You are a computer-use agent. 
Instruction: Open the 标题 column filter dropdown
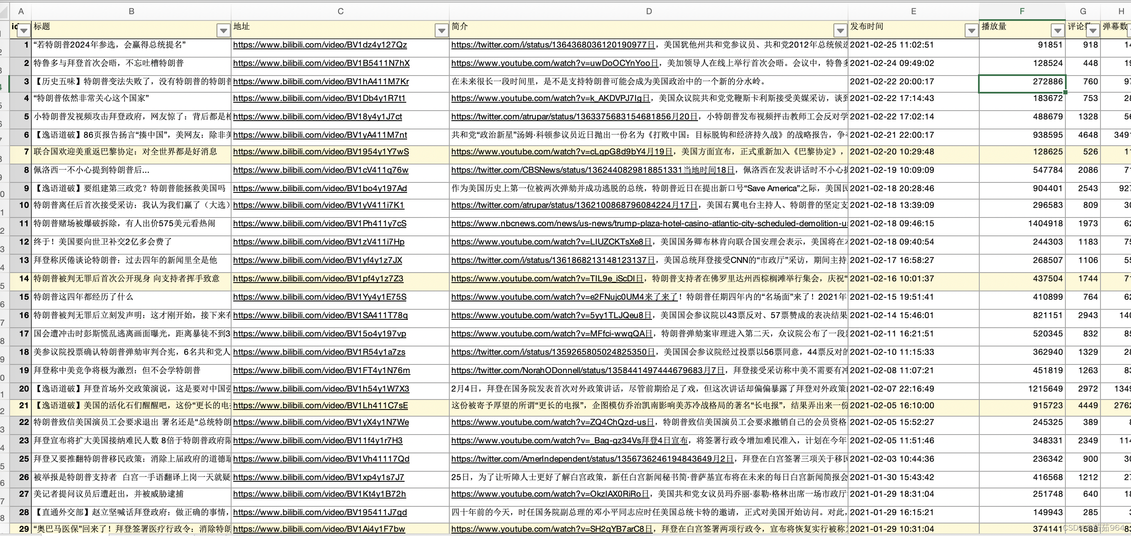[224, 30]
